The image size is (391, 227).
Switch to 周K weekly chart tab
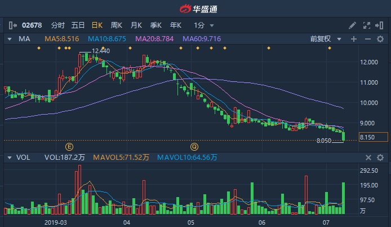coord(117,25)
